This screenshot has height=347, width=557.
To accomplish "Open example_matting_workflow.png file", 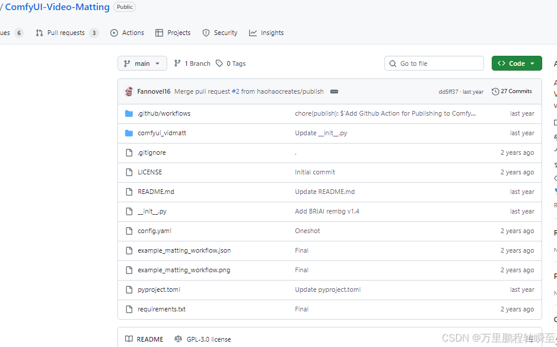I will [x=184, y=270].
